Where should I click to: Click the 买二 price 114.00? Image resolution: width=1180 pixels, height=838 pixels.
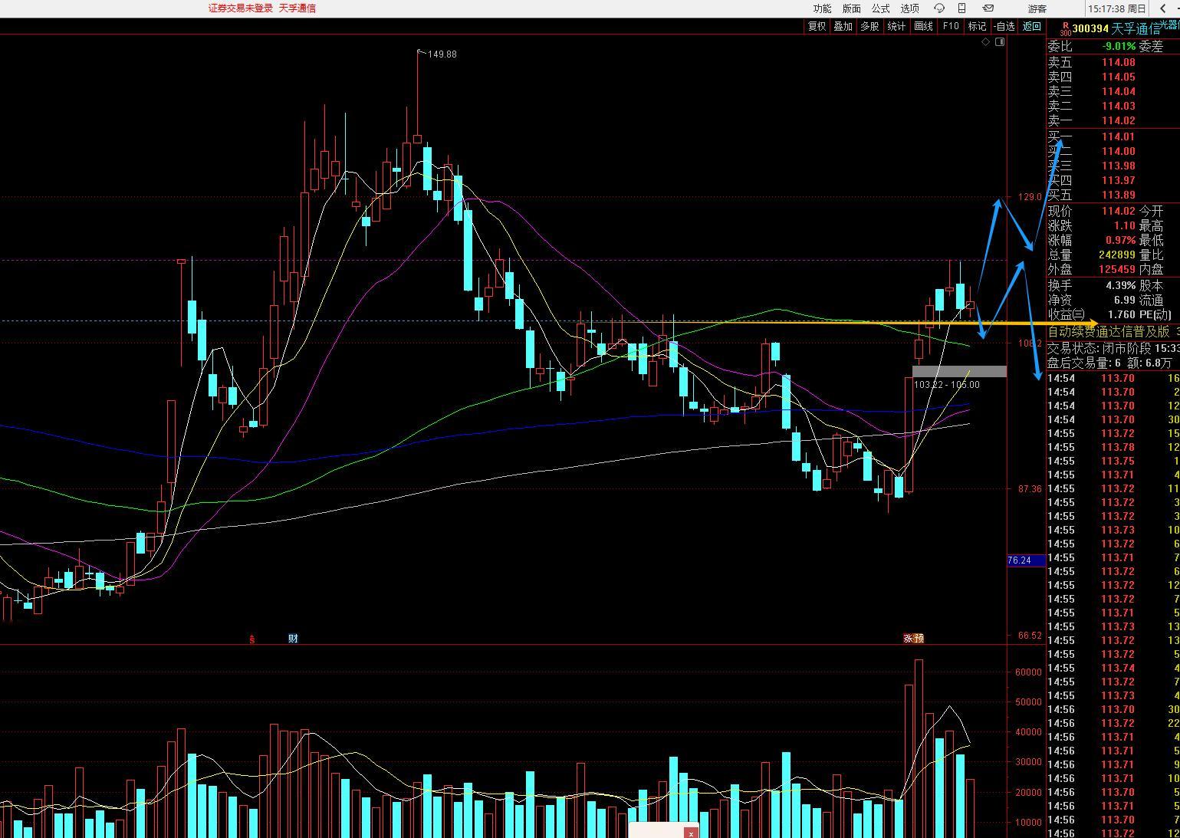coord(1118,151)
